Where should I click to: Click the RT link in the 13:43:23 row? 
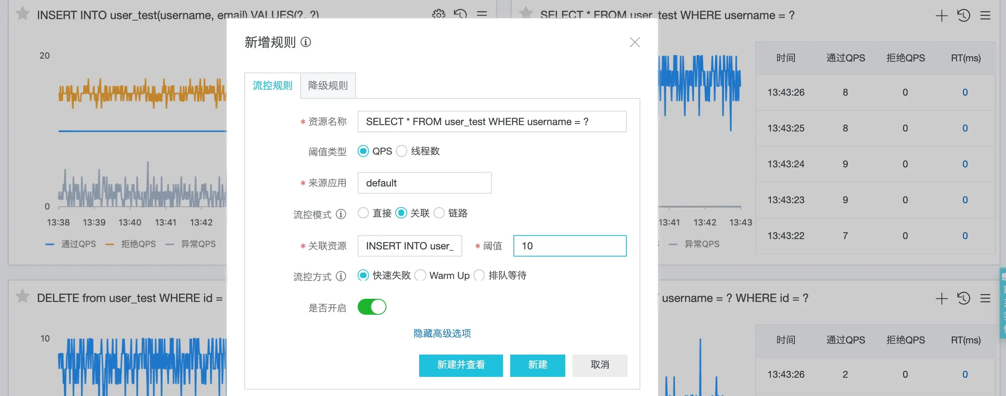(x=965, y=200)
